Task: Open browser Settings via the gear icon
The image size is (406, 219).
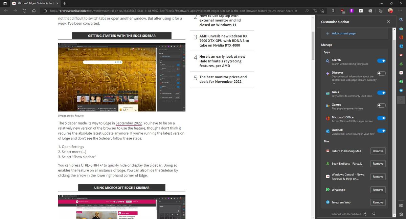Action: click(x=401, y=214)
